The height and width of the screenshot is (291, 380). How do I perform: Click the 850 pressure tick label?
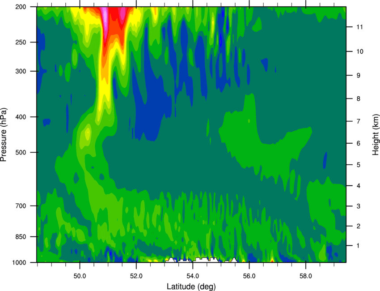(x=21, y=237)
